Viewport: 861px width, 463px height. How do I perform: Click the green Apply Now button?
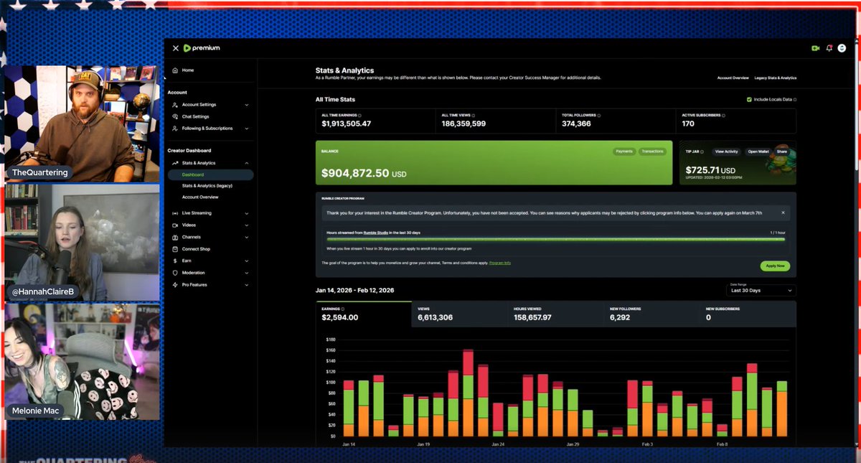coord(775,266)
